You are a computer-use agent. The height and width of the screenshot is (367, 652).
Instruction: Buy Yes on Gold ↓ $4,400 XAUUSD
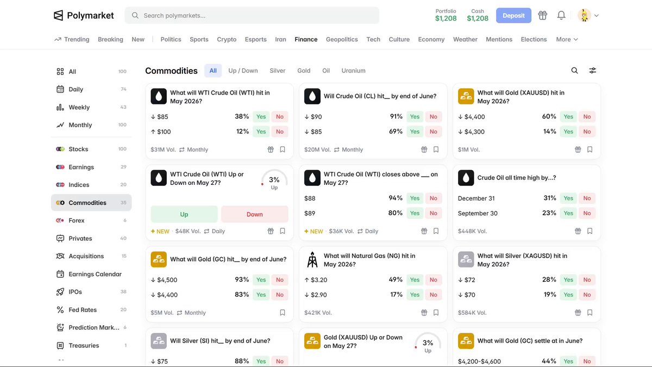tap(568, 116)
